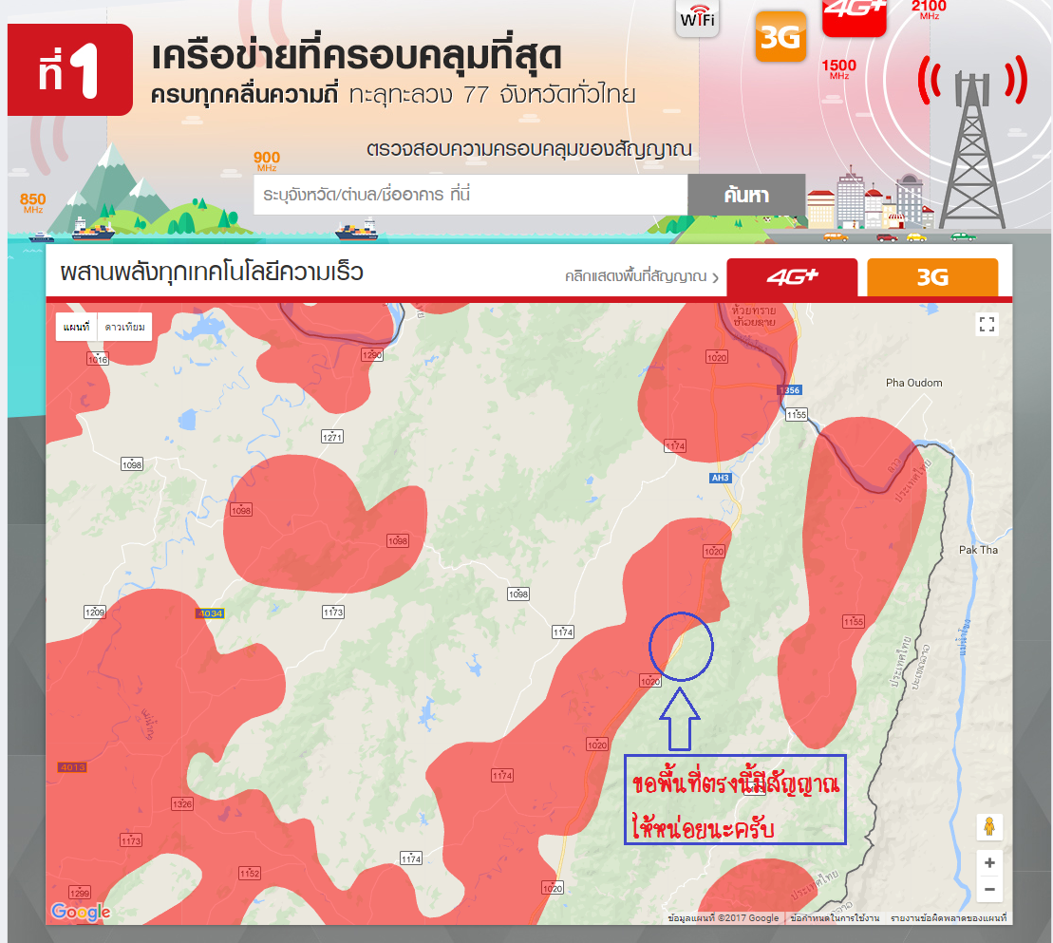Click the Google logo on the map
This screenshot has width=1053, height=943.
point(81,912)
